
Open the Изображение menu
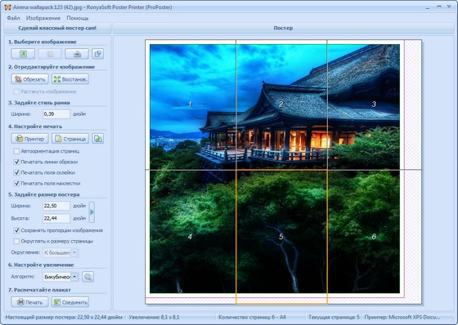[x=43, y=18]
